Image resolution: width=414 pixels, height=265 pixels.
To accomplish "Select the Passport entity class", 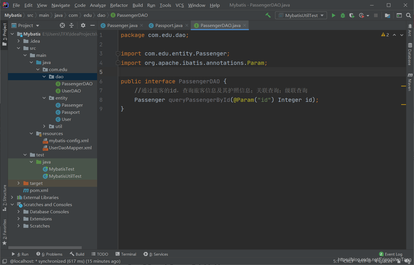I will (71, 112).
